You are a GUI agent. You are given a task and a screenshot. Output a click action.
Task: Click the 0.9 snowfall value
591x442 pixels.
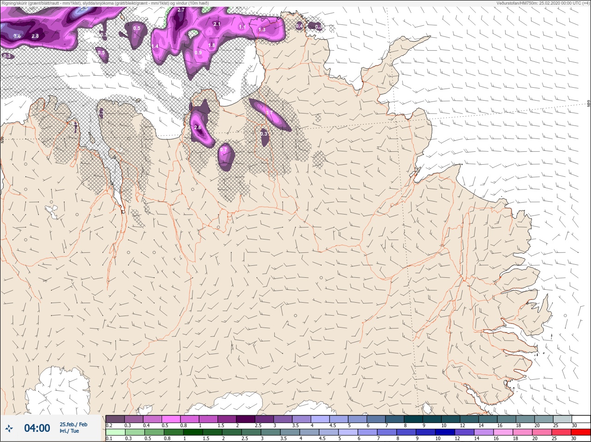coord(198,53)
